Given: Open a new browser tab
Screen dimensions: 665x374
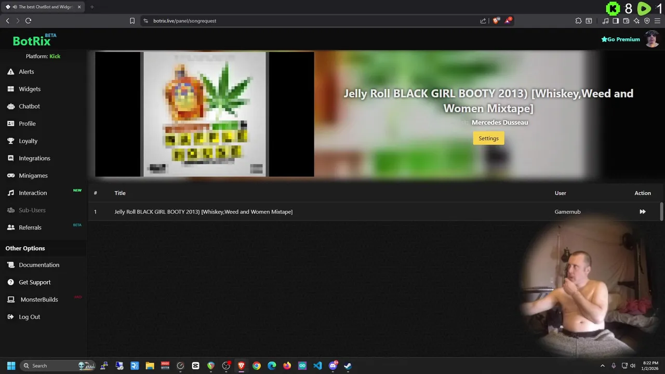Looking at the screenshot, I should (92, 7).
